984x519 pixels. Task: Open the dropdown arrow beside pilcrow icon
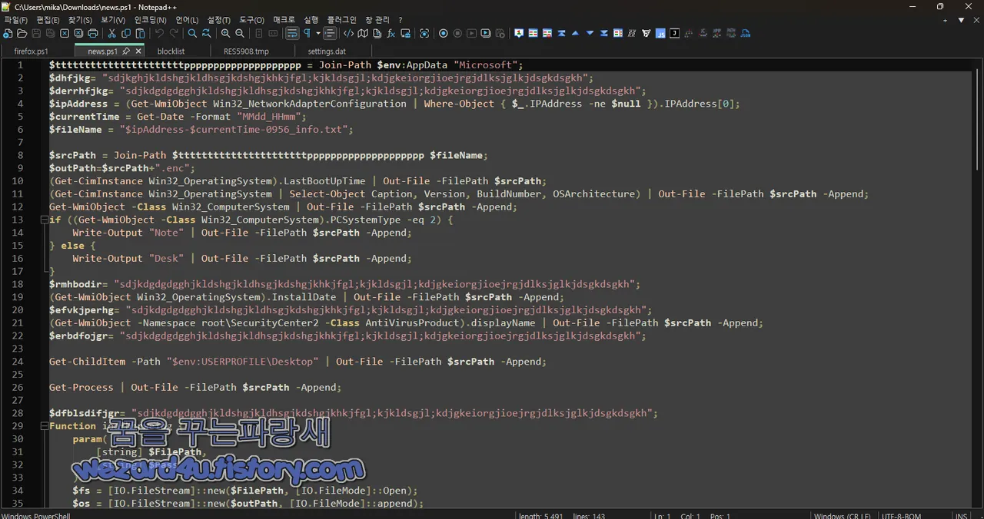pos(317,34)
